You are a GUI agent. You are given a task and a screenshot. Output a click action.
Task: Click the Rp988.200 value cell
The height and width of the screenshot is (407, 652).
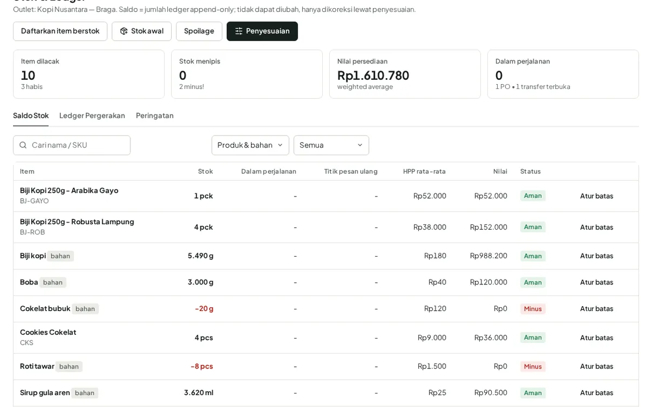[x=489, y=256]
